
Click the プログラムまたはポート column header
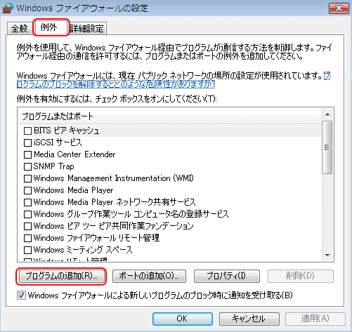pyautogui.click(x=169, y=116)
